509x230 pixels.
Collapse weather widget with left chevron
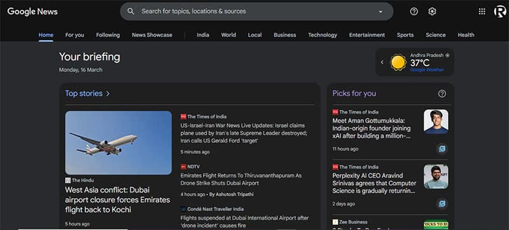pos(382,62)
